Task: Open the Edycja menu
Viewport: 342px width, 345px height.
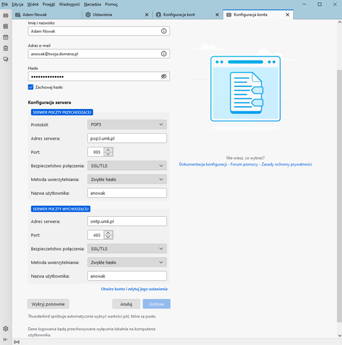Action: pos(18,4)
